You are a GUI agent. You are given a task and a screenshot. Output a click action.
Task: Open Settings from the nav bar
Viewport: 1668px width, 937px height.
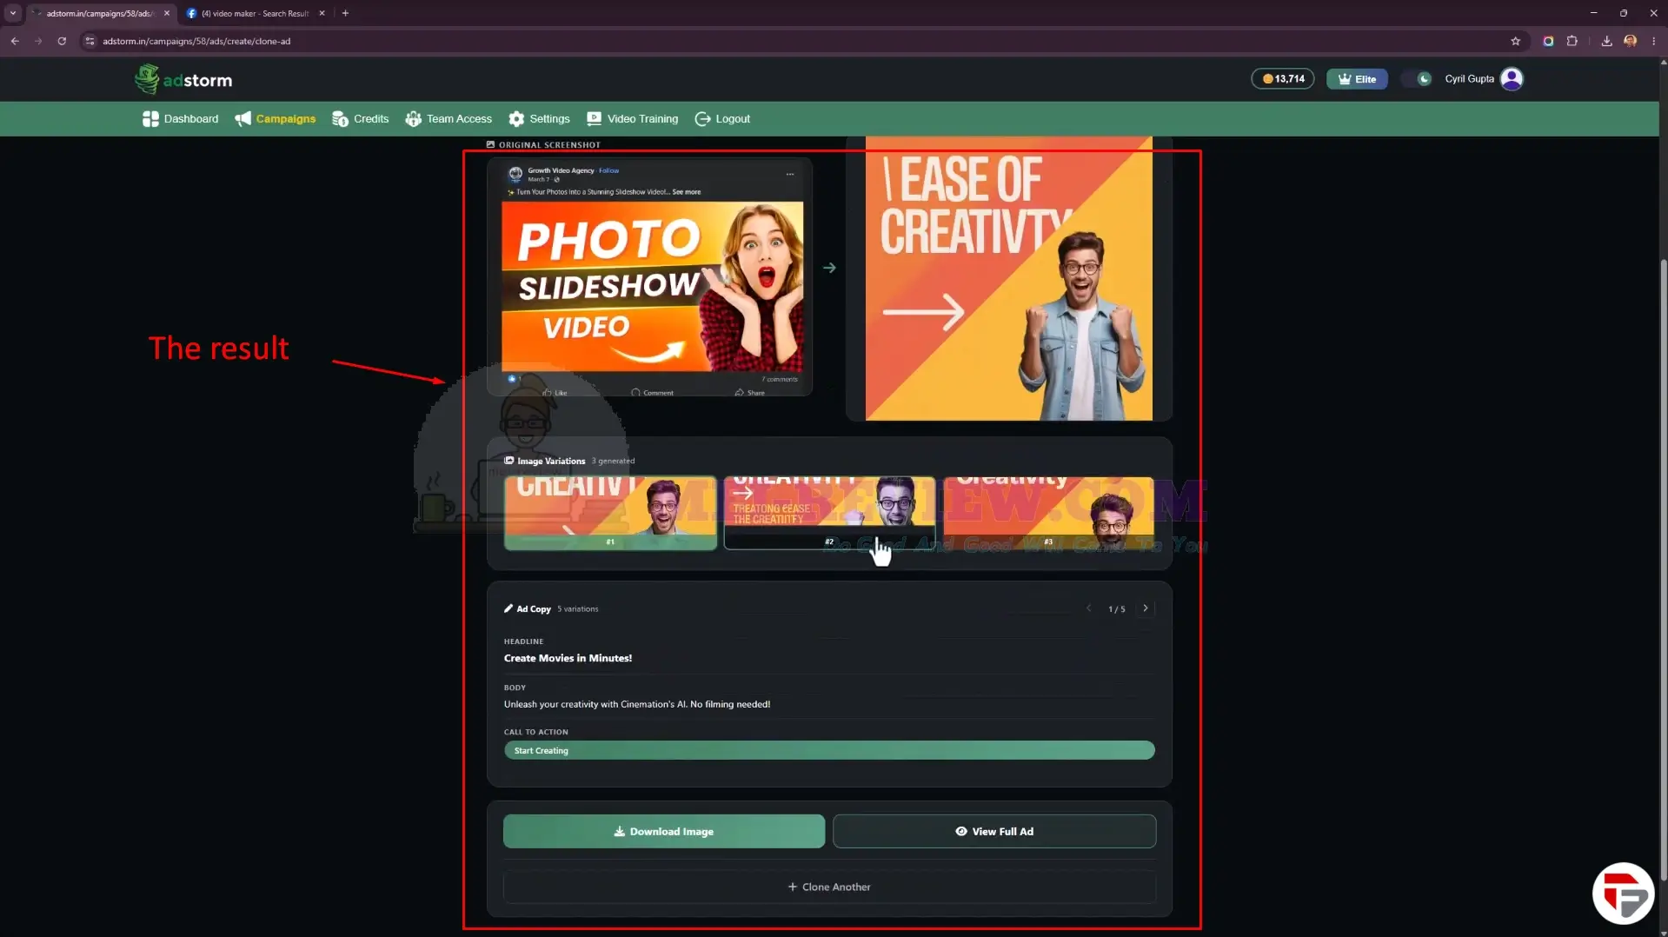540,119
